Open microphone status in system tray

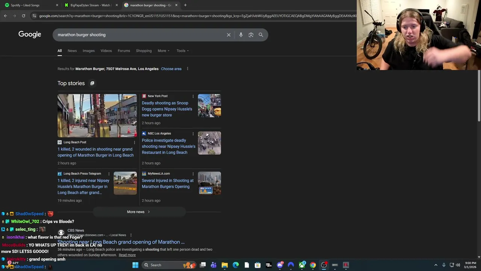[444, 265]
